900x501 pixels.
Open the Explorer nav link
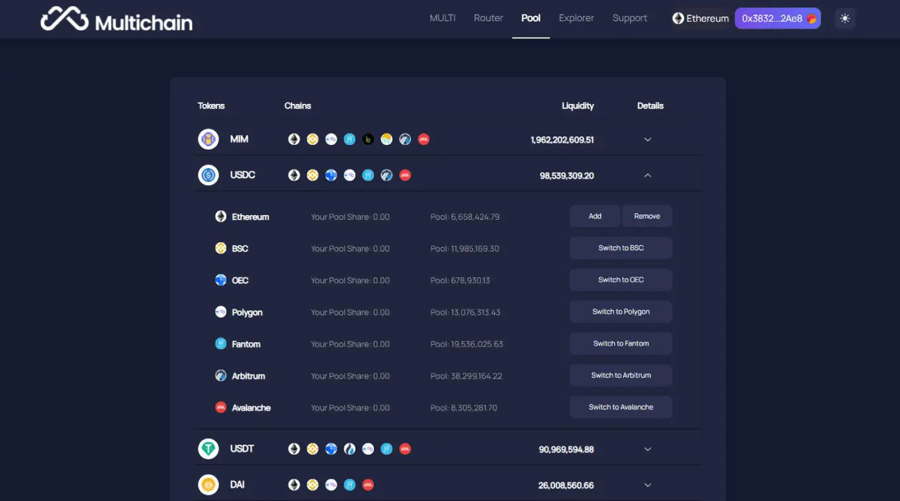[576, 18]
